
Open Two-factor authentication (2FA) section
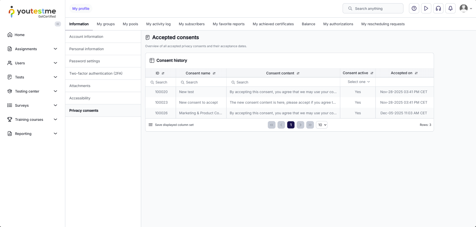point(103,73)
